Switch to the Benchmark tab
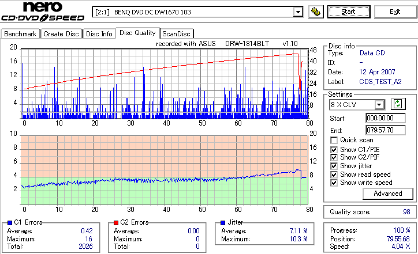Viewport: 418px width, 254px height. pos(20,34)
